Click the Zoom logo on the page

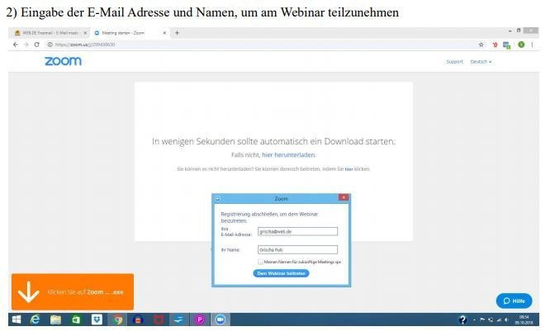[63, 61]
